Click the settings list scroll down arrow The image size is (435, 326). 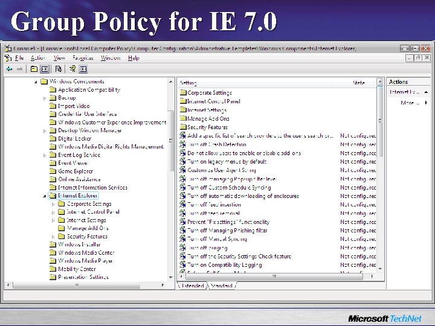click(380, 269)
